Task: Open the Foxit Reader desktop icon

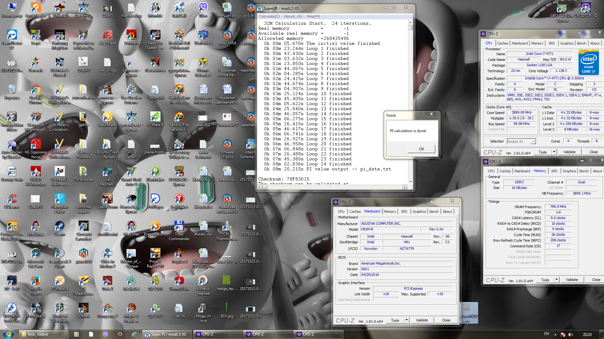Action: click(x=36, y=10)
